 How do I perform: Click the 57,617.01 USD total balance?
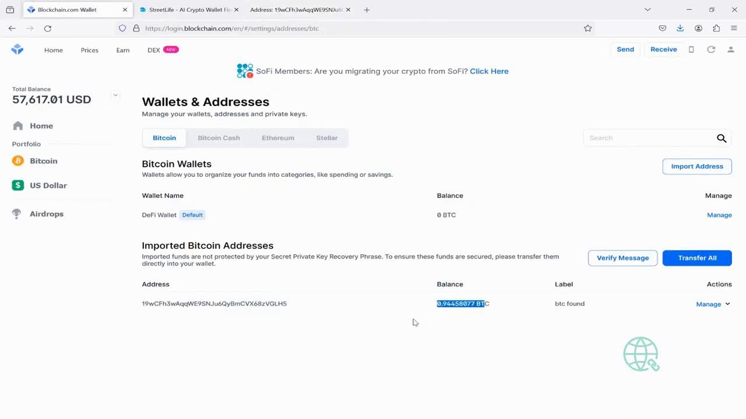click(x=52, y=100)
